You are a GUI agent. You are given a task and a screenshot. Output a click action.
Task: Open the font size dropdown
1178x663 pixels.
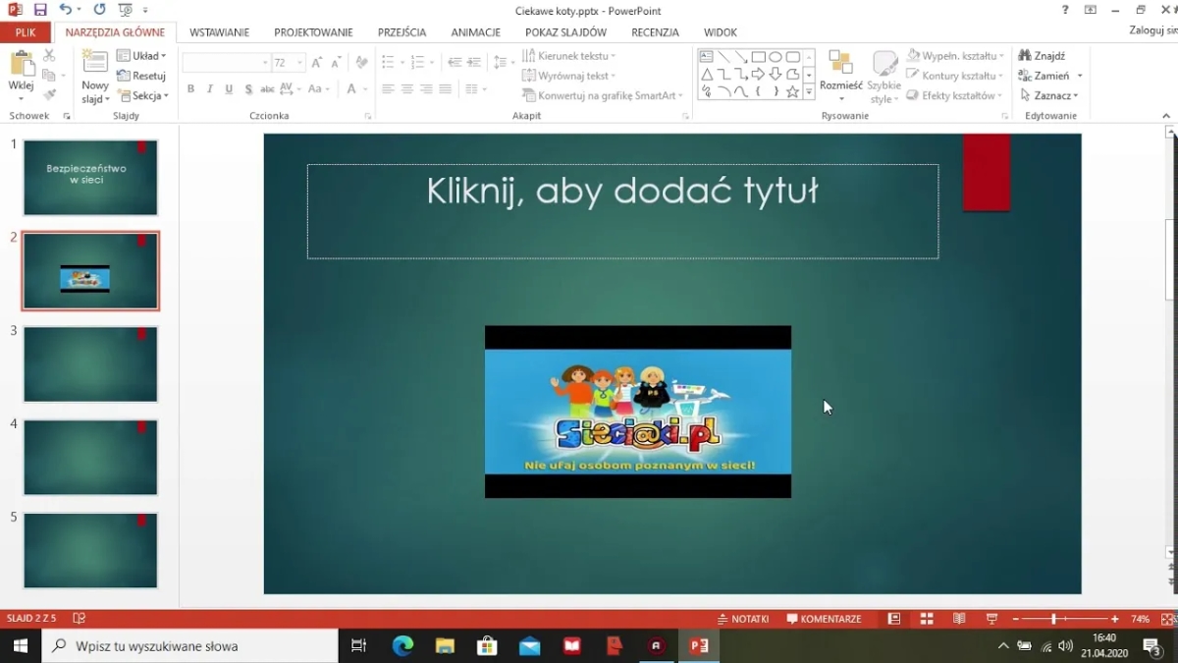(300, 63)
